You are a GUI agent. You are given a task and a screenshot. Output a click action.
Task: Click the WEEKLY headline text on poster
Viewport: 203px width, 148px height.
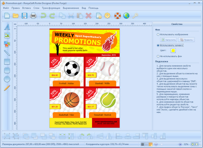tap(65, 35)
